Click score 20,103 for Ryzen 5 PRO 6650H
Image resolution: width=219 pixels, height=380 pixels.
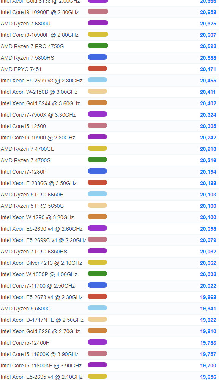click(x=208, y=194)
